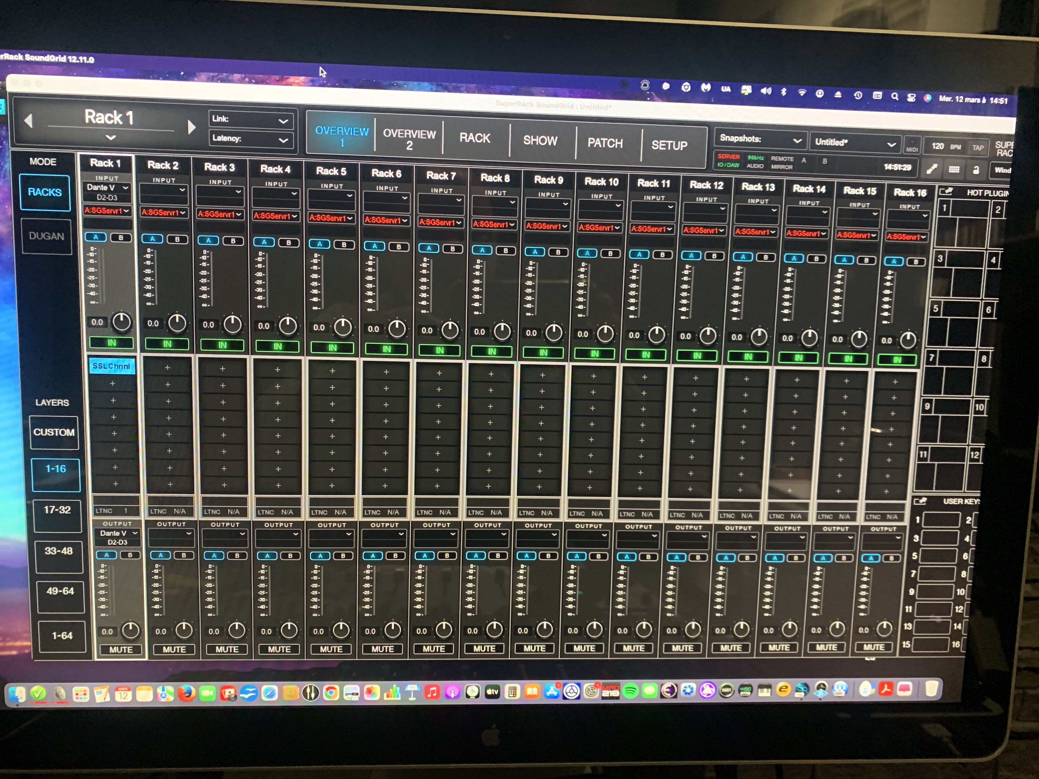The width and height of the screenshot is (1039, 779).
Task: Toggle the lock icon button
Action: pyautogui.click(x=976, y=170)
